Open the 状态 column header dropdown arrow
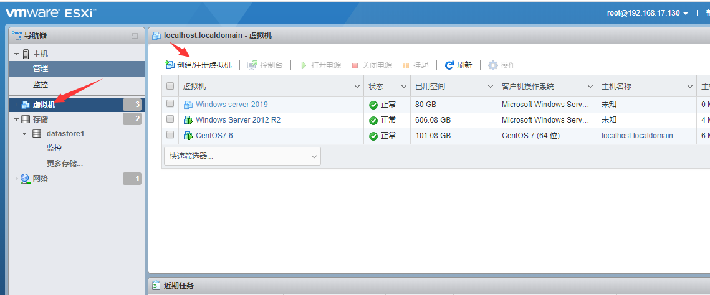Image resolution: width=710 pixels, height=295 pixels. (403, 87)
